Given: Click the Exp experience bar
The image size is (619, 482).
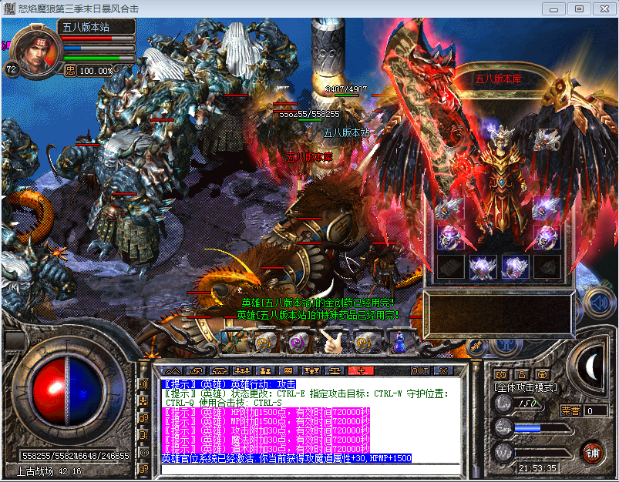Looking at the screenshot, I should tap(543, 428).
